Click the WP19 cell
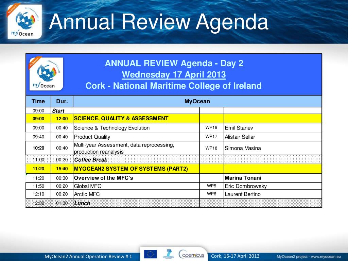Image resolution: width=348 pixels, height=261 pixels. point(211,127)
